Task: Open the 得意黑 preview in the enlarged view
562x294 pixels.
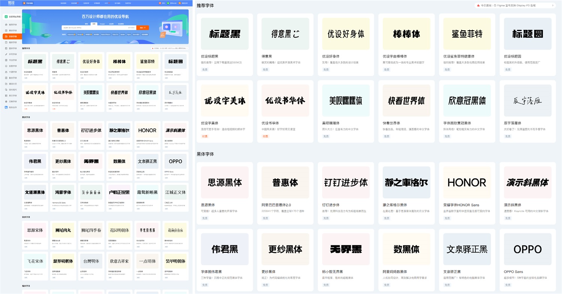Action: point(285,34)
